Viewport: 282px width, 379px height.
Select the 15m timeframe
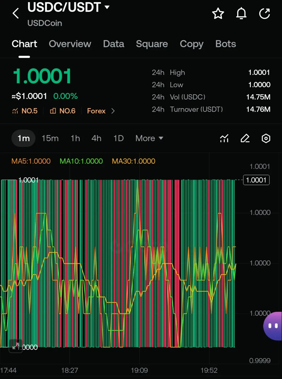tap(50, 138)
